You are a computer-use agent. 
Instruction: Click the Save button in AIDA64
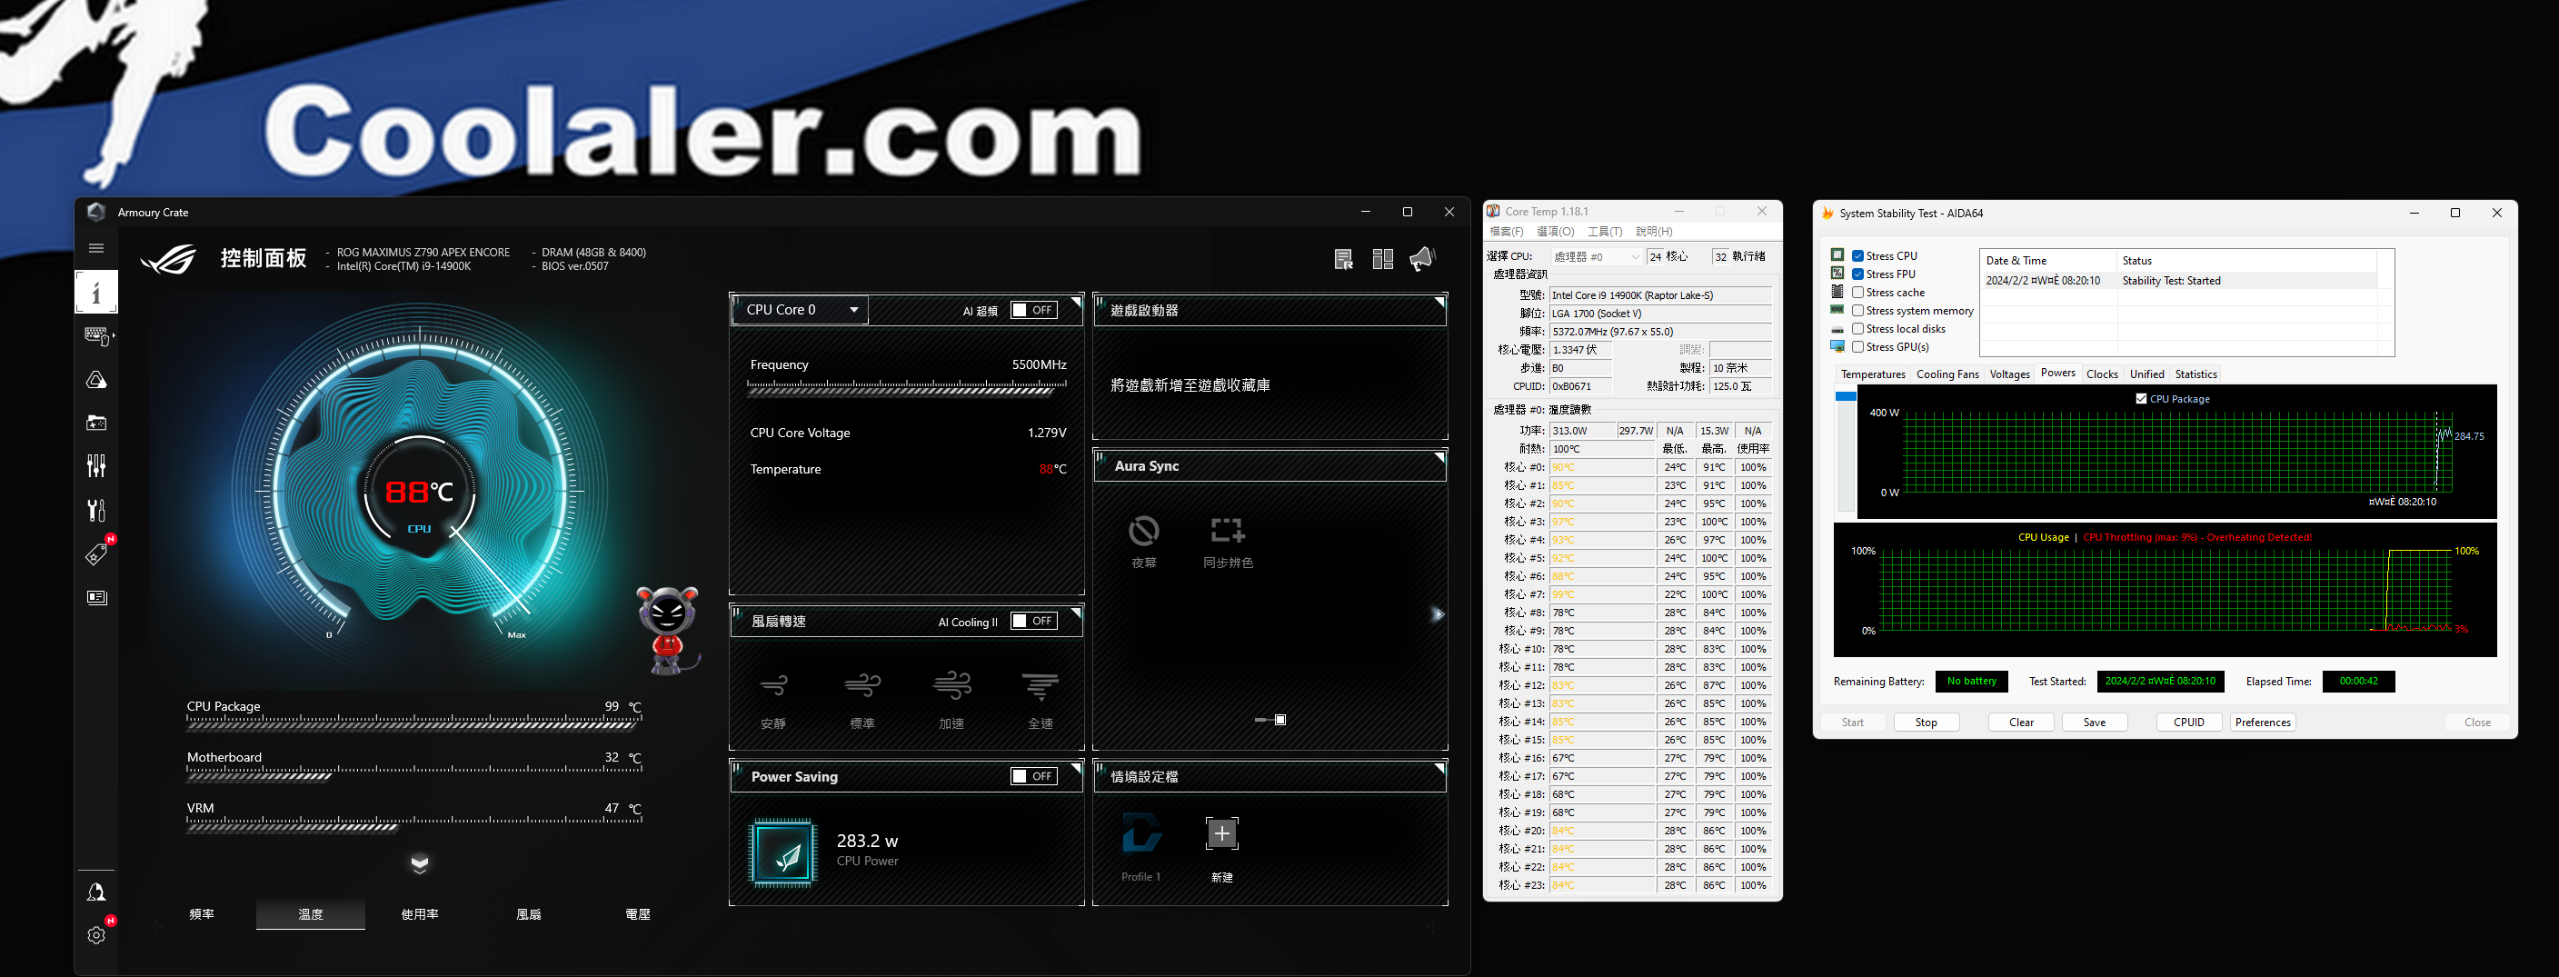[x=2094, y=723]
